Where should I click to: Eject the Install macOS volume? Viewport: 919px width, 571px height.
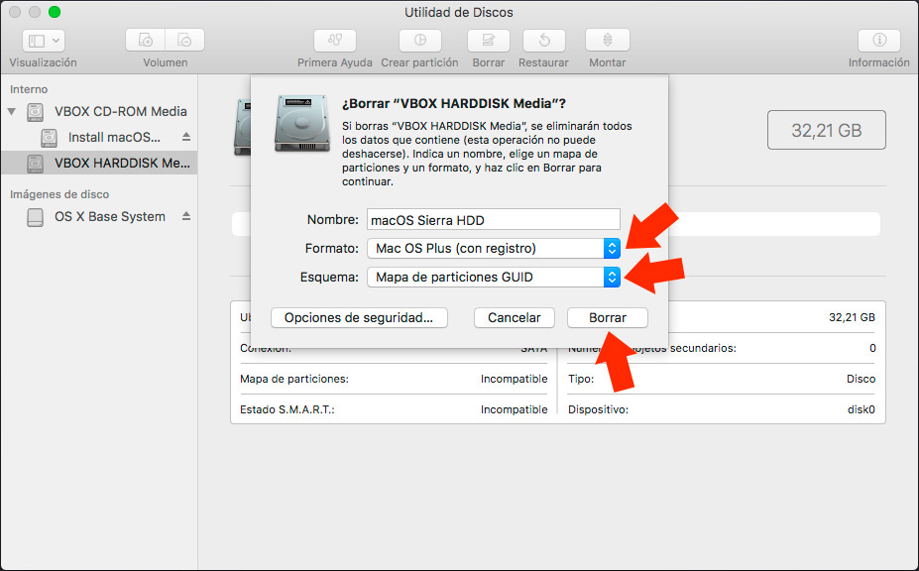point(186,137)
